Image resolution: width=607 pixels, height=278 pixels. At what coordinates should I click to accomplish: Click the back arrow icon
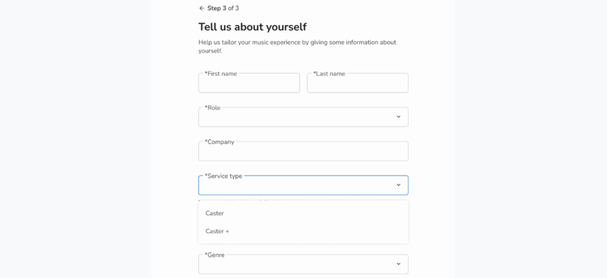(202, 8)
